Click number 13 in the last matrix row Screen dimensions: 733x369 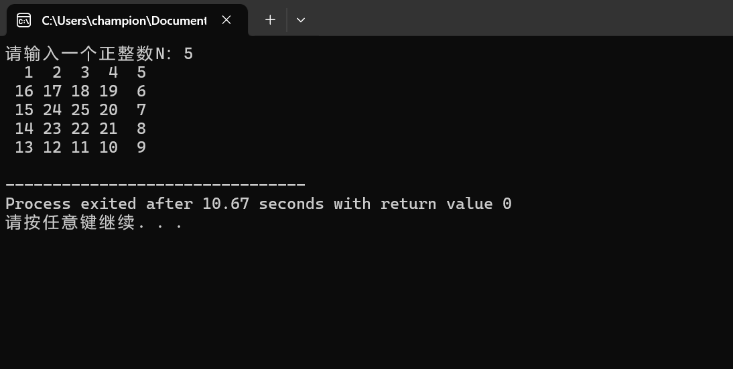pyautogui.click(x=24, y=147)
